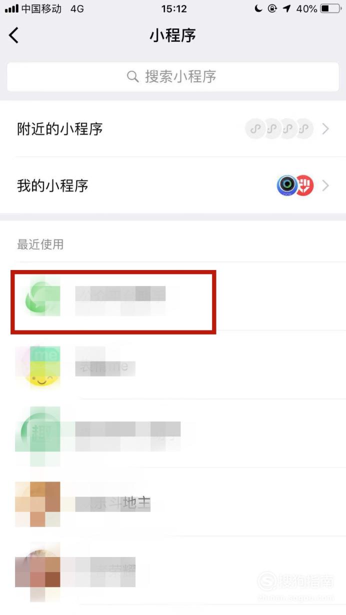Screen dimensions: 346x615
Task: Expand chevron beside 附近的小程序
Action: [x=325, y=129]
